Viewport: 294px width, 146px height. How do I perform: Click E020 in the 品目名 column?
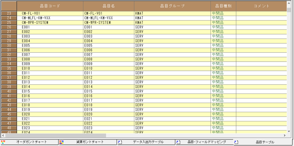pyautogui.click(x=109, y=114)
